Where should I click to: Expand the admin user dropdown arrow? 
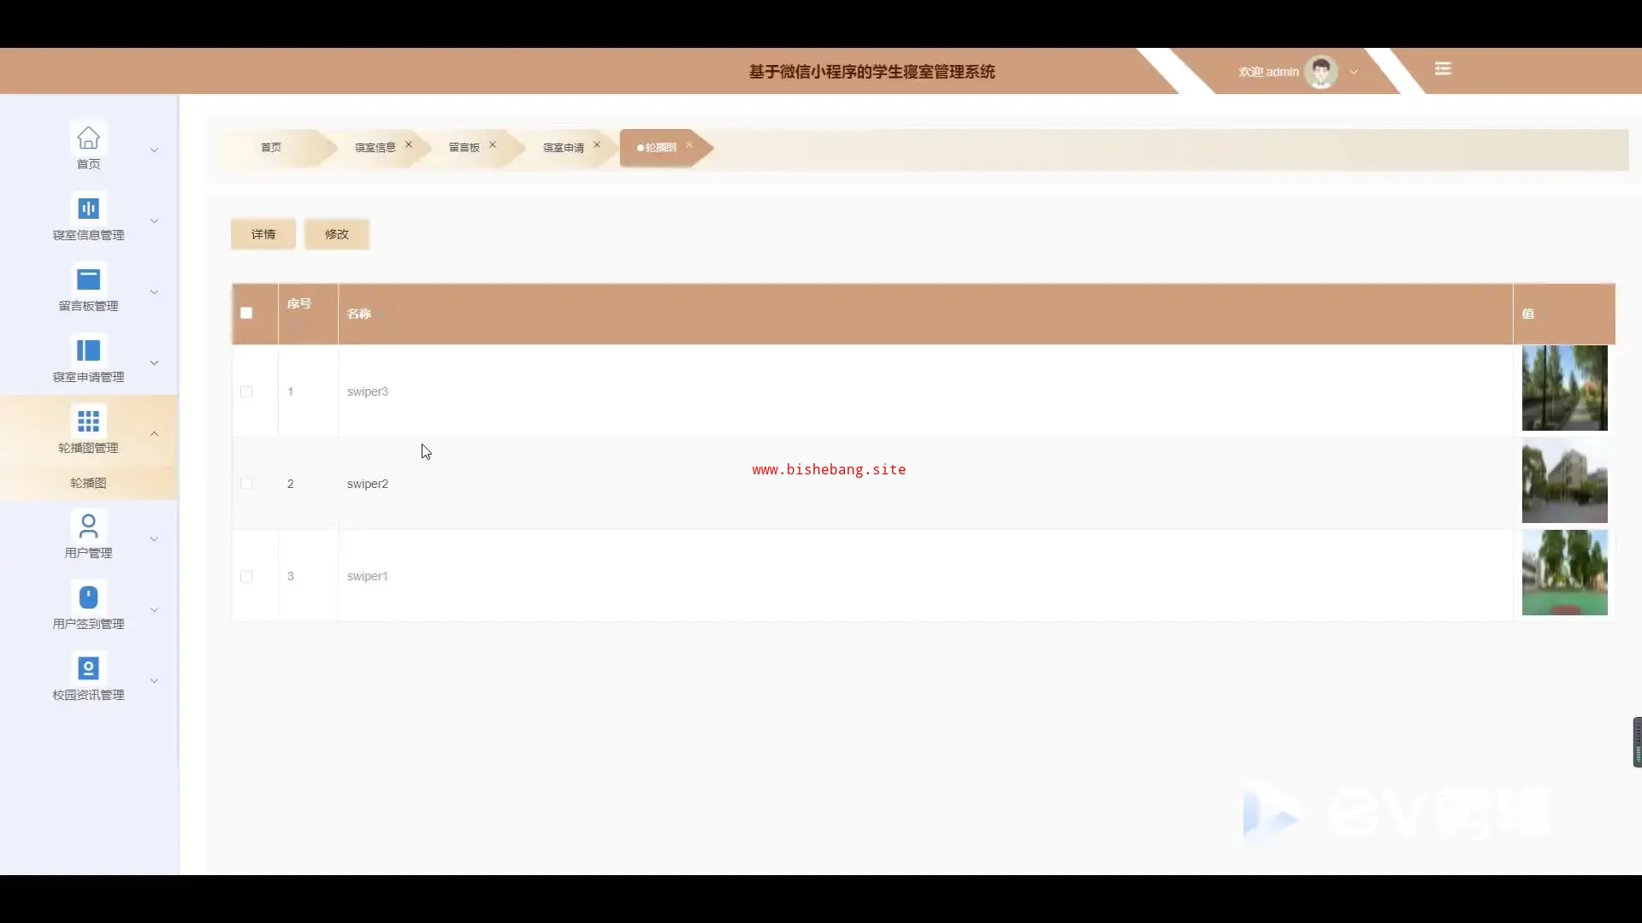(x=1354, y=73)
